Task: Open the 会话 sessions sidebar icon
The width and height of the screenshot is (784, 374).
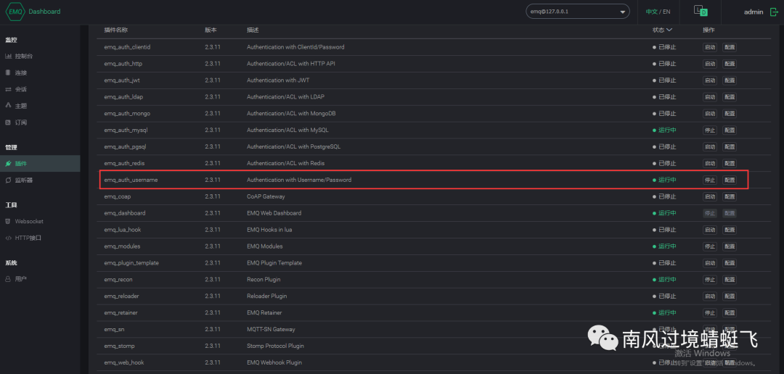Action: coord(8,89)
